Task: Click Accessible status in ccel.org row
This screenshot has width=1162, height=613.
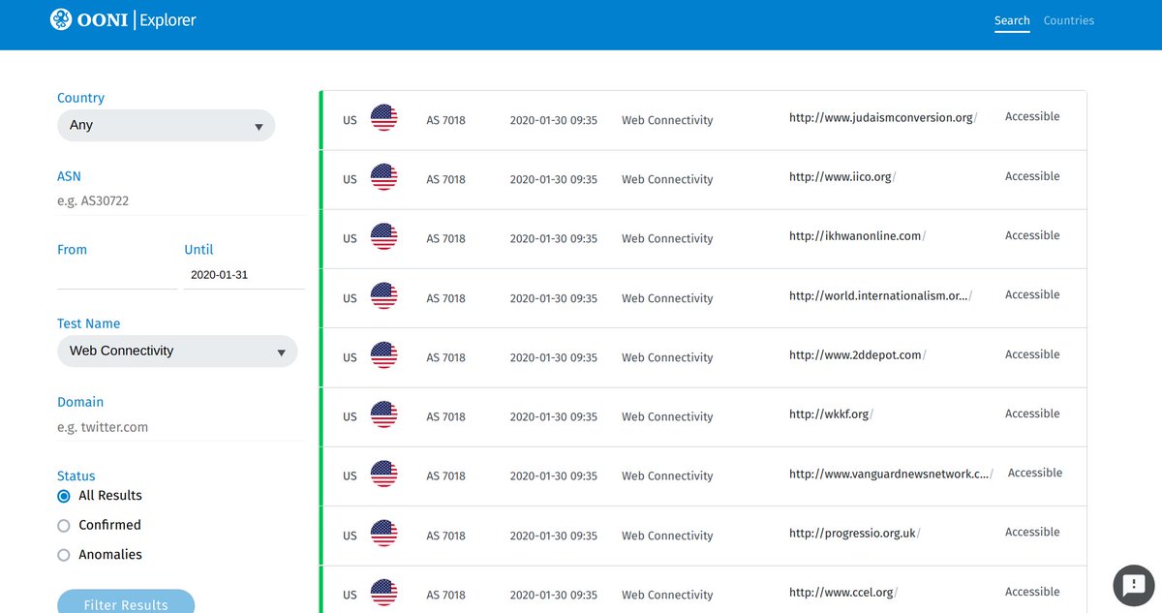Action: 1032,592
